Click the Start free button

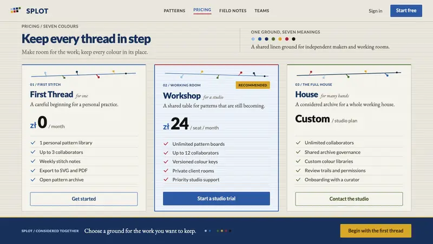pos(406,10)
